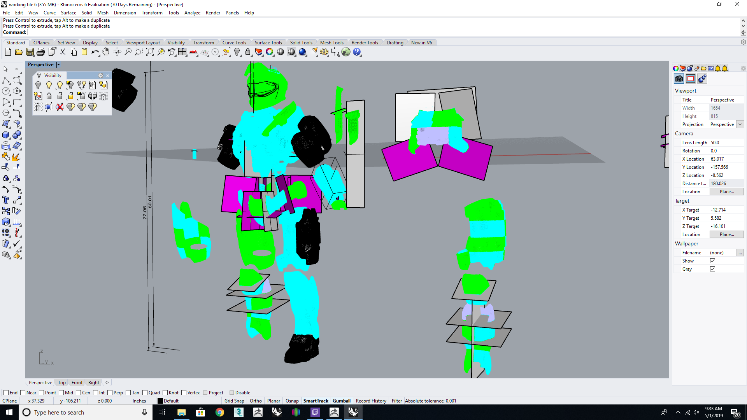This screenshot has width=747, height=420.
Task: Click the Save file icon
Action: [30, 52]
